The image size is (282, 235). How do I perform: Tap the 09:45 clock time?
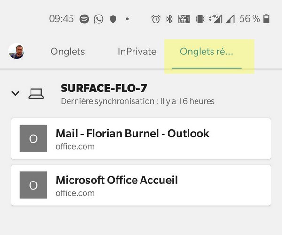(x=62, y=19)
